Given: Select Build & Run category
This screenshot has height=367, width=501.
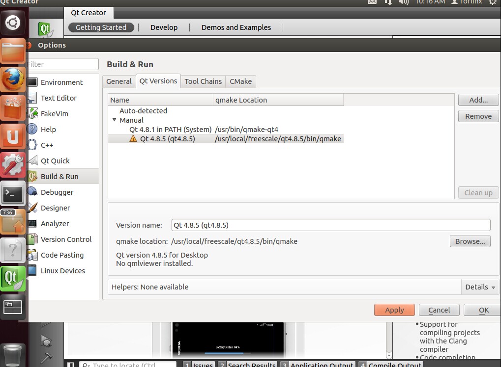Looking at the screenshot, I should click(x=63, y=176).
